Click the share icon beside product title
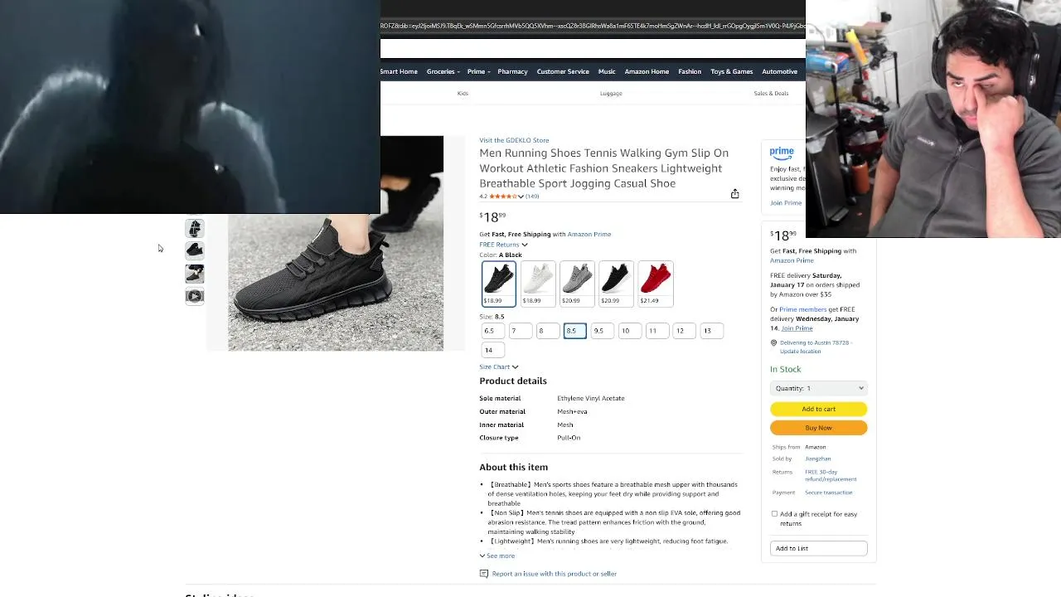 tap(734, 193)
